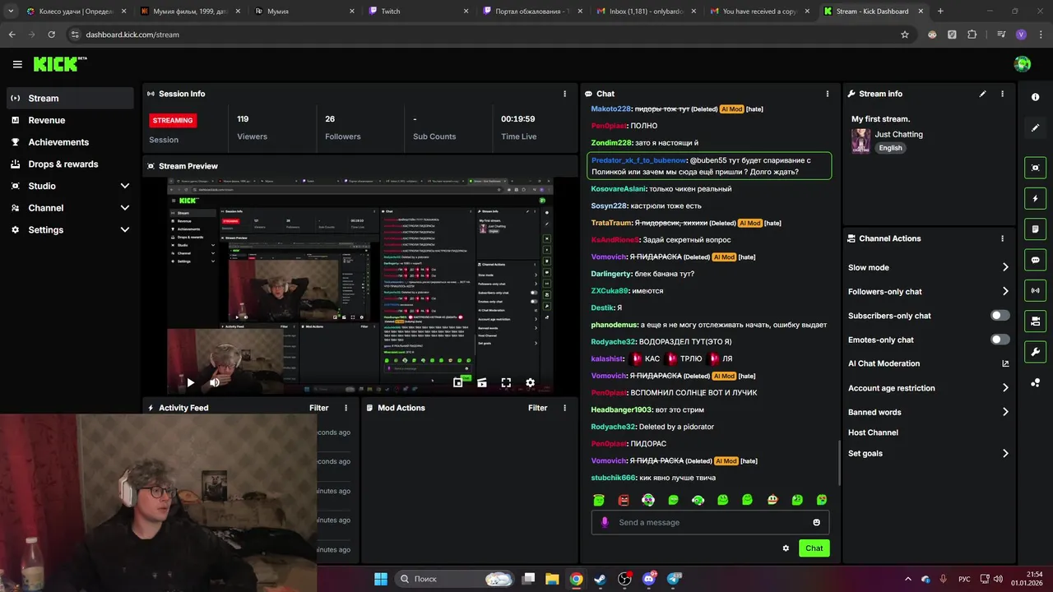Open Activity Feed options menu

346,408
